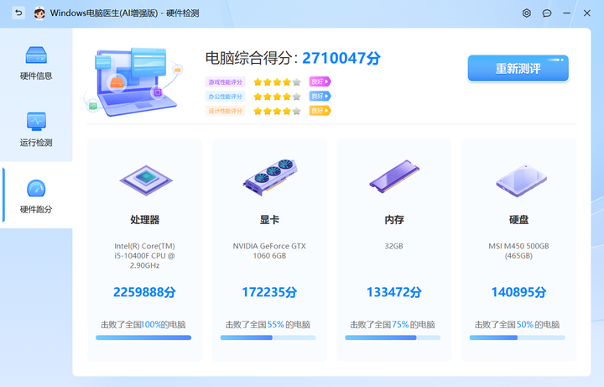Viewport: 604px width, 387px height.
Task: Click the 重新测评 button
Action: tap(518, 68)
